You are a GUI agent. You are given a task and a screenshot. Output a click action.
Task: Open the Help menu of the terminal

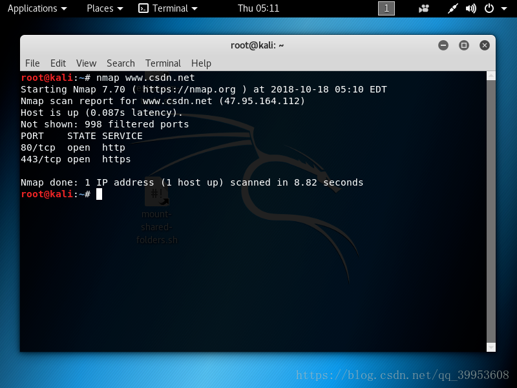tap(201, 63)
